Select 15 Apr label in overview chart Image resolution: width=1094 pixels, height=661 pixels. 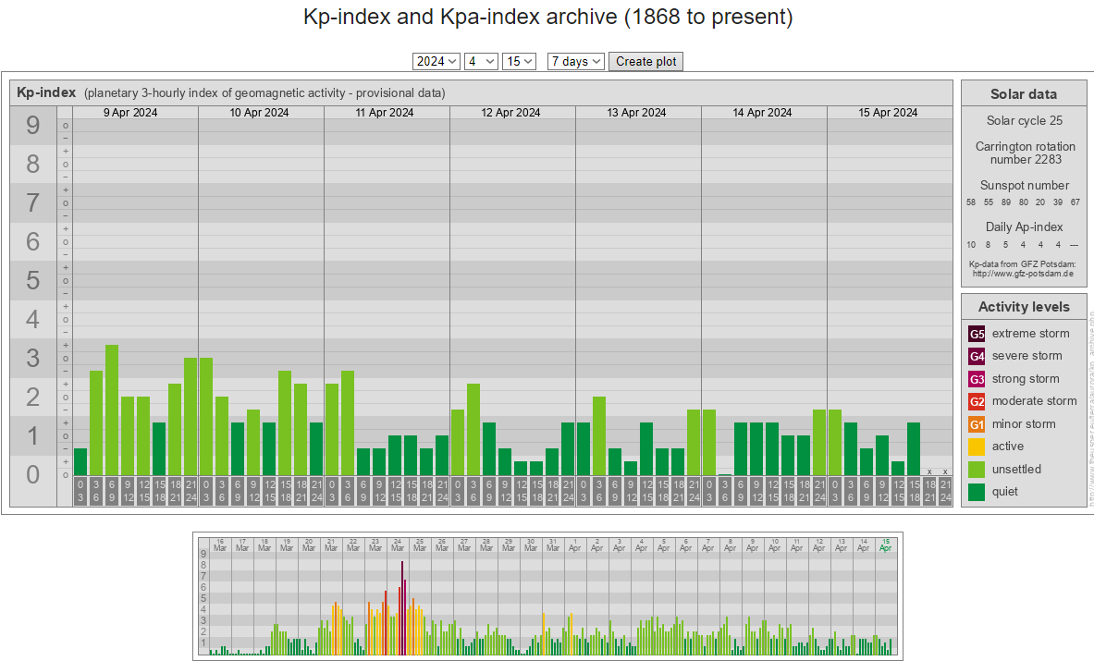coord(886,545)
